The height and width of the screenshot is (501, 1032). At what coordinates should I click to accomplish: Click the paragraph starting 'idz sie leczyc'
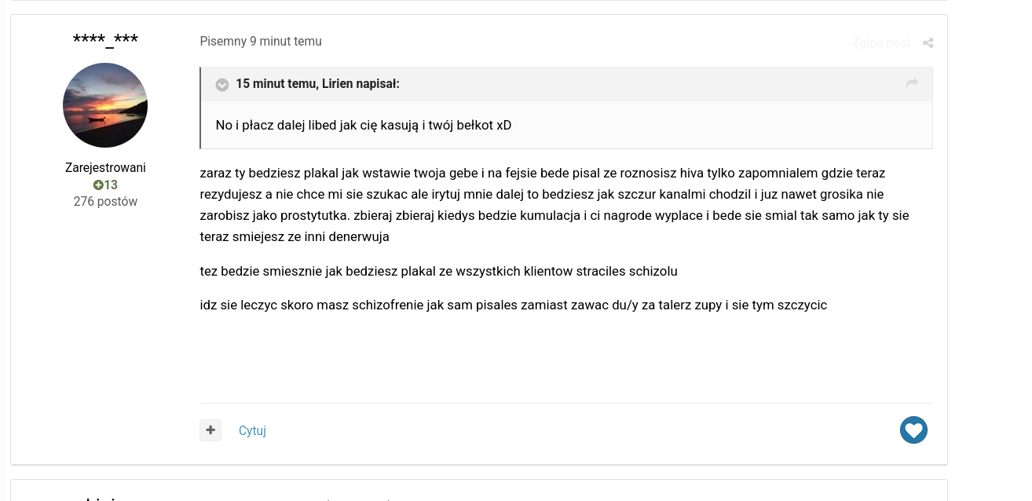pyautogui.click(x=513, y=305)
